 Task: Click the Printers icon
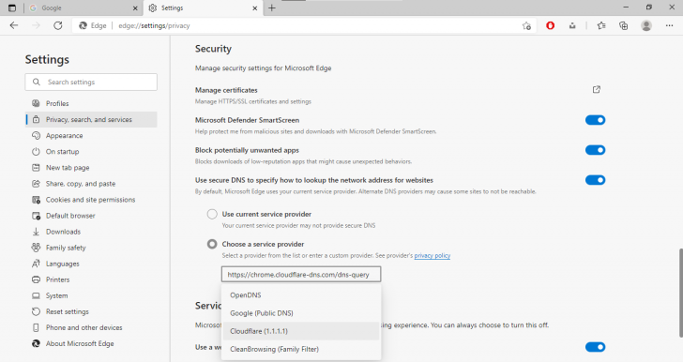coord(36,279)
